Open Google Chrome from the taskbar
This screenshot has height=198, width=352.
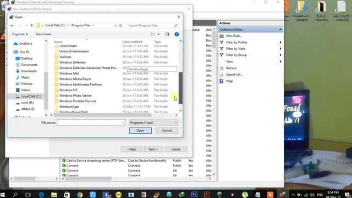(x=80, y=194)
